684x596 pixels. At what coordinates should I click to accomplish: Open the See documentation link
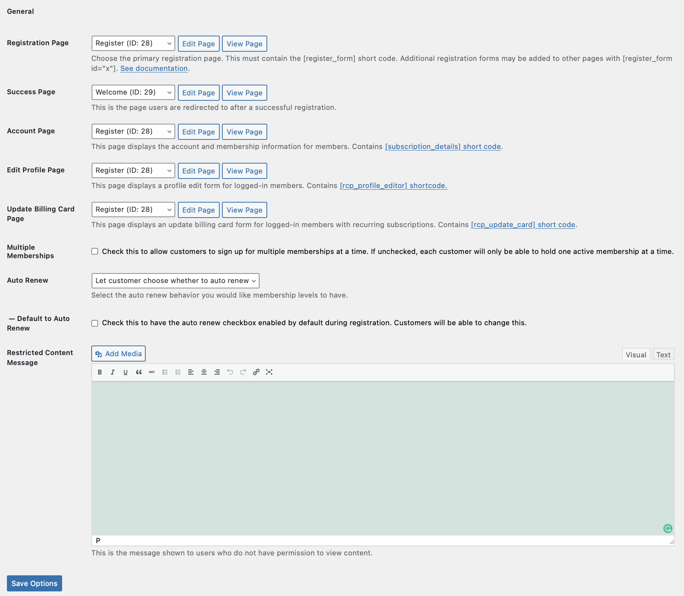pos(154,68)
